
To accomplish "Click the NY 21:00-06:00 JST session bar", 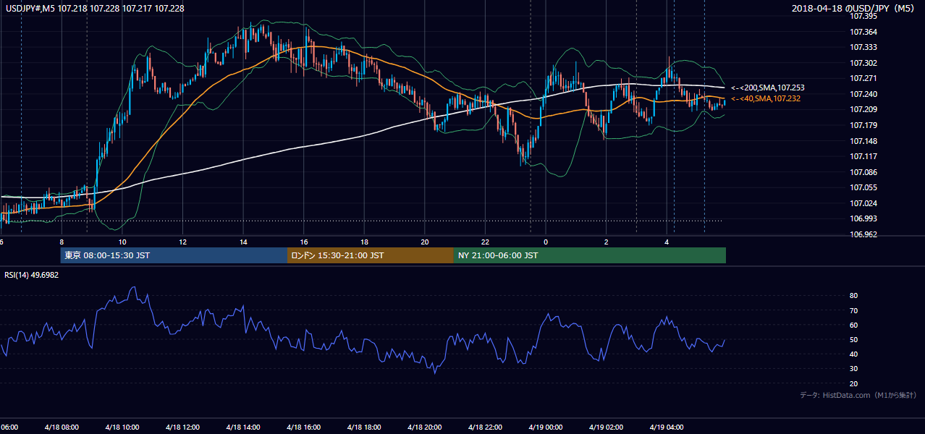I will coord(590,255).
